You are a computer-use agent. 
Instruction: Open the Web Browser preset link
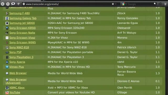coord(18,73)
